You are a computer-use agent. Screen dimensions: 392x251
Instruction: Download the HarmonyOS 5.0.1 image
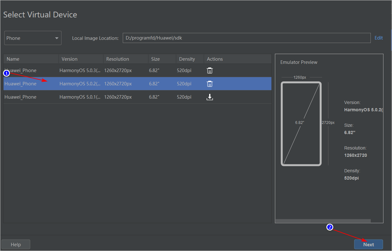(x=210, y=97)
